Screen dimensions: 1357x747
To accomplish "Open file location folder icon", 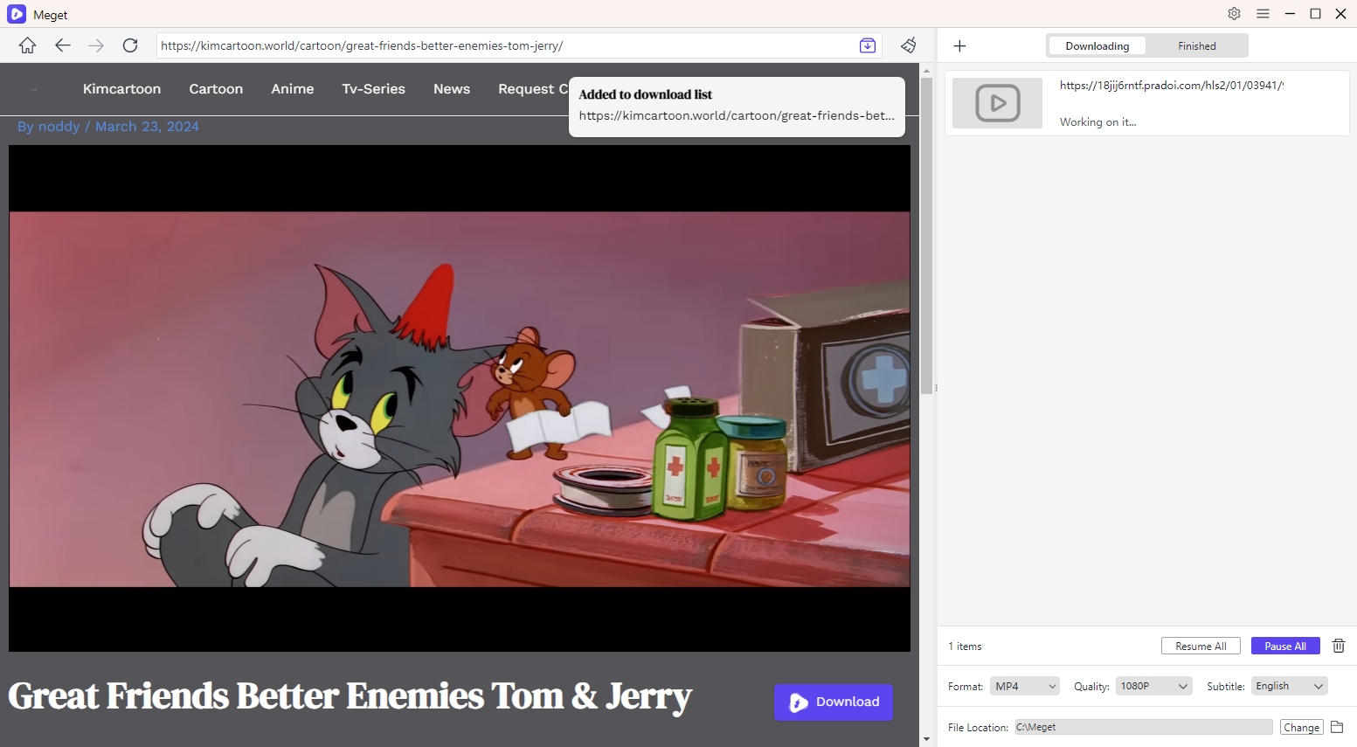I will [x=1337, y=727].
